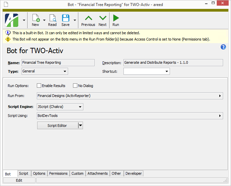This screenshot has height=186, width=231.
Task: Click the Description field
Action: pyautogui.click(x=173, y=63)
